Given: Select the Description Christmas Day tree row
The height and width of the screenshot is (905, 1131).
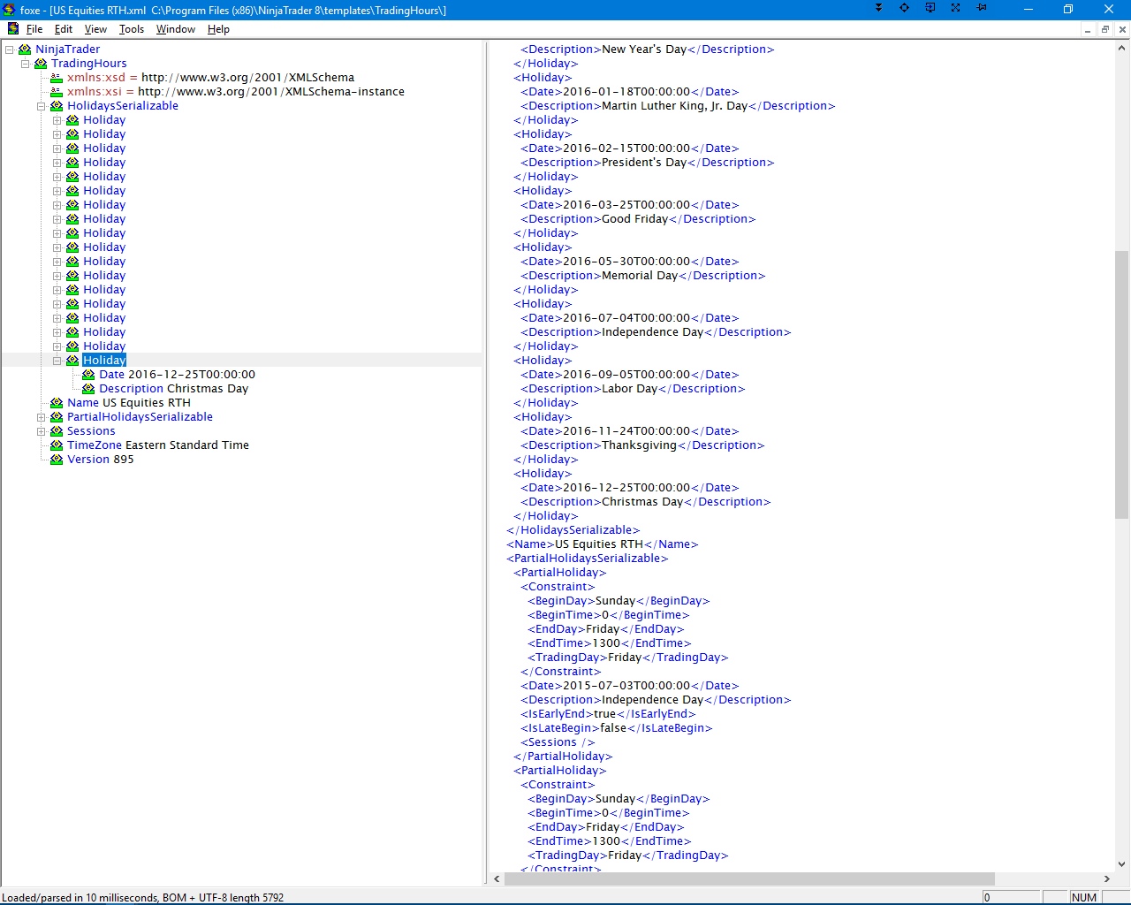Looking at the screenshot, I should 173,389.
